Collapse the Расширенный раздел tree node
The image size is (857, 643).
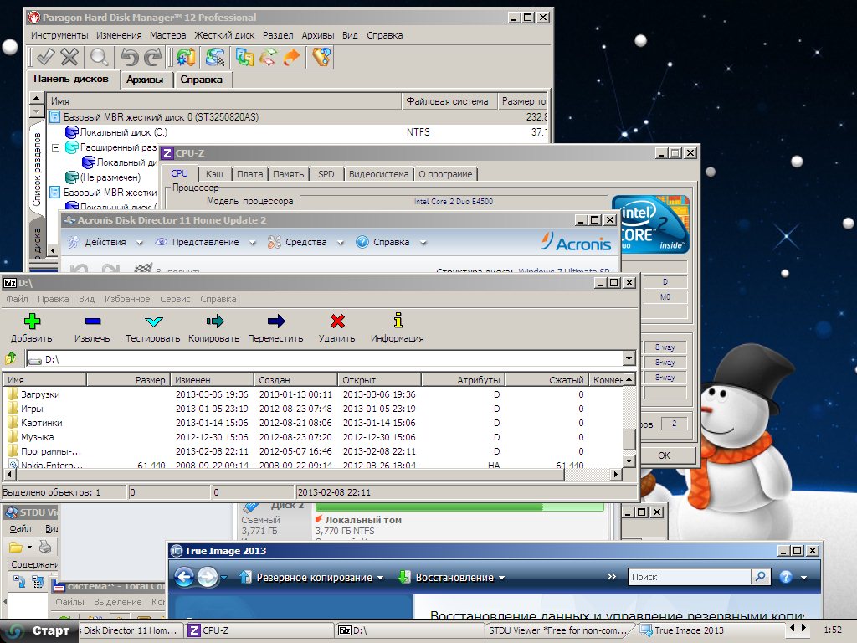56,147
